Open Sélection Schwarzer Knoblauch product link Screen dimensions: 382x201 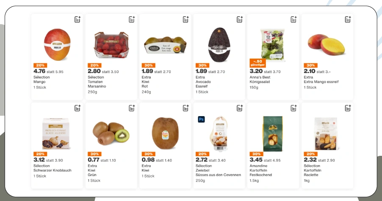51,170
